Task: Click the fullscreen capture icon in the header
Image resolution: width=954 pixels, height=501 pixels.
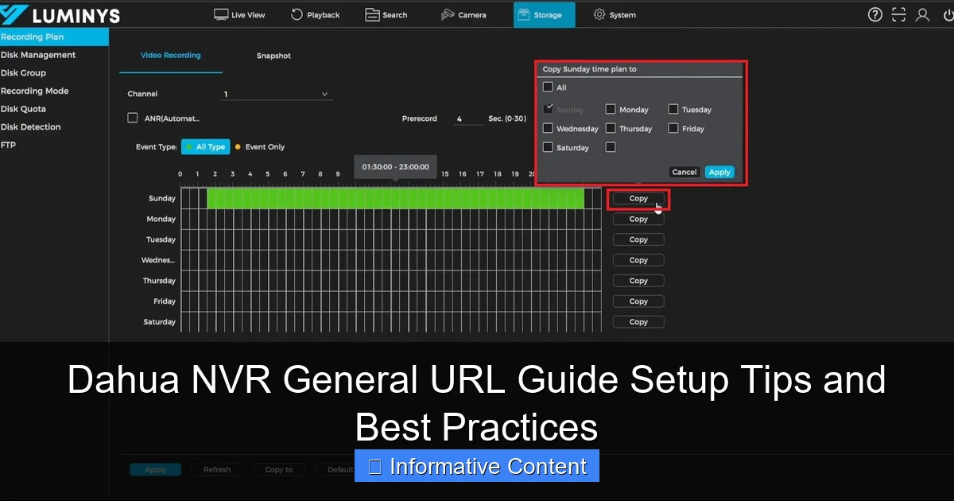Action: click(898, 14)
